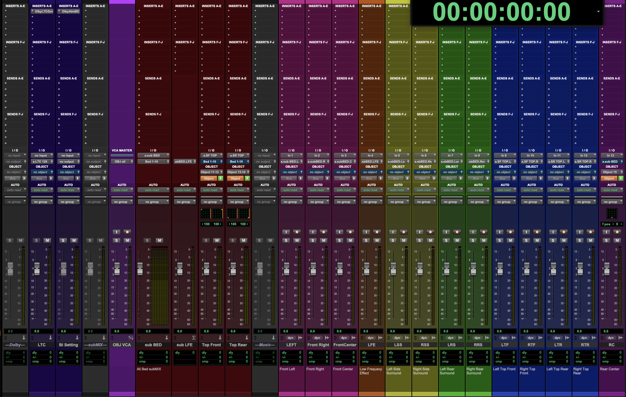Expand the no group selector on RSS track
Image resolution: width=626 pixels, height=397 pixels.
425,202
